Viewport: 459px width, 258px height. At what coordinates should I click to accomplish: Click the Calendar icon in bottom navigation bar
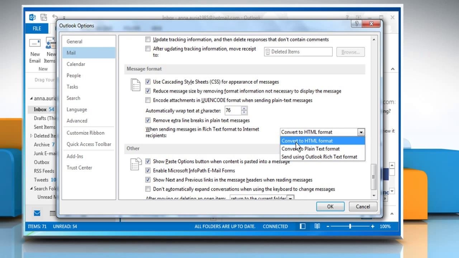(52, 214)
